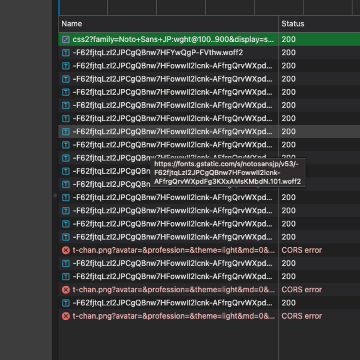This screenshot has height=360, width=360.
Task: Click the stylesheet icon on the css2 row
Action: tap(66, 39)
